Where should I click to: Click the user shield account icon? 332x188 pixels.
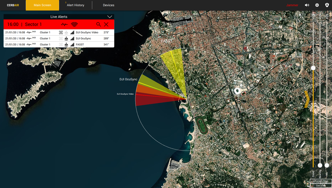click(x=327, y=5)
